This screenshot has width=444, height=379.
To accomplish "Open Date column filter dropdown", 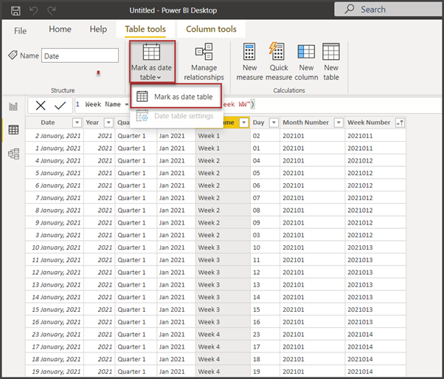I will point(77,123).
